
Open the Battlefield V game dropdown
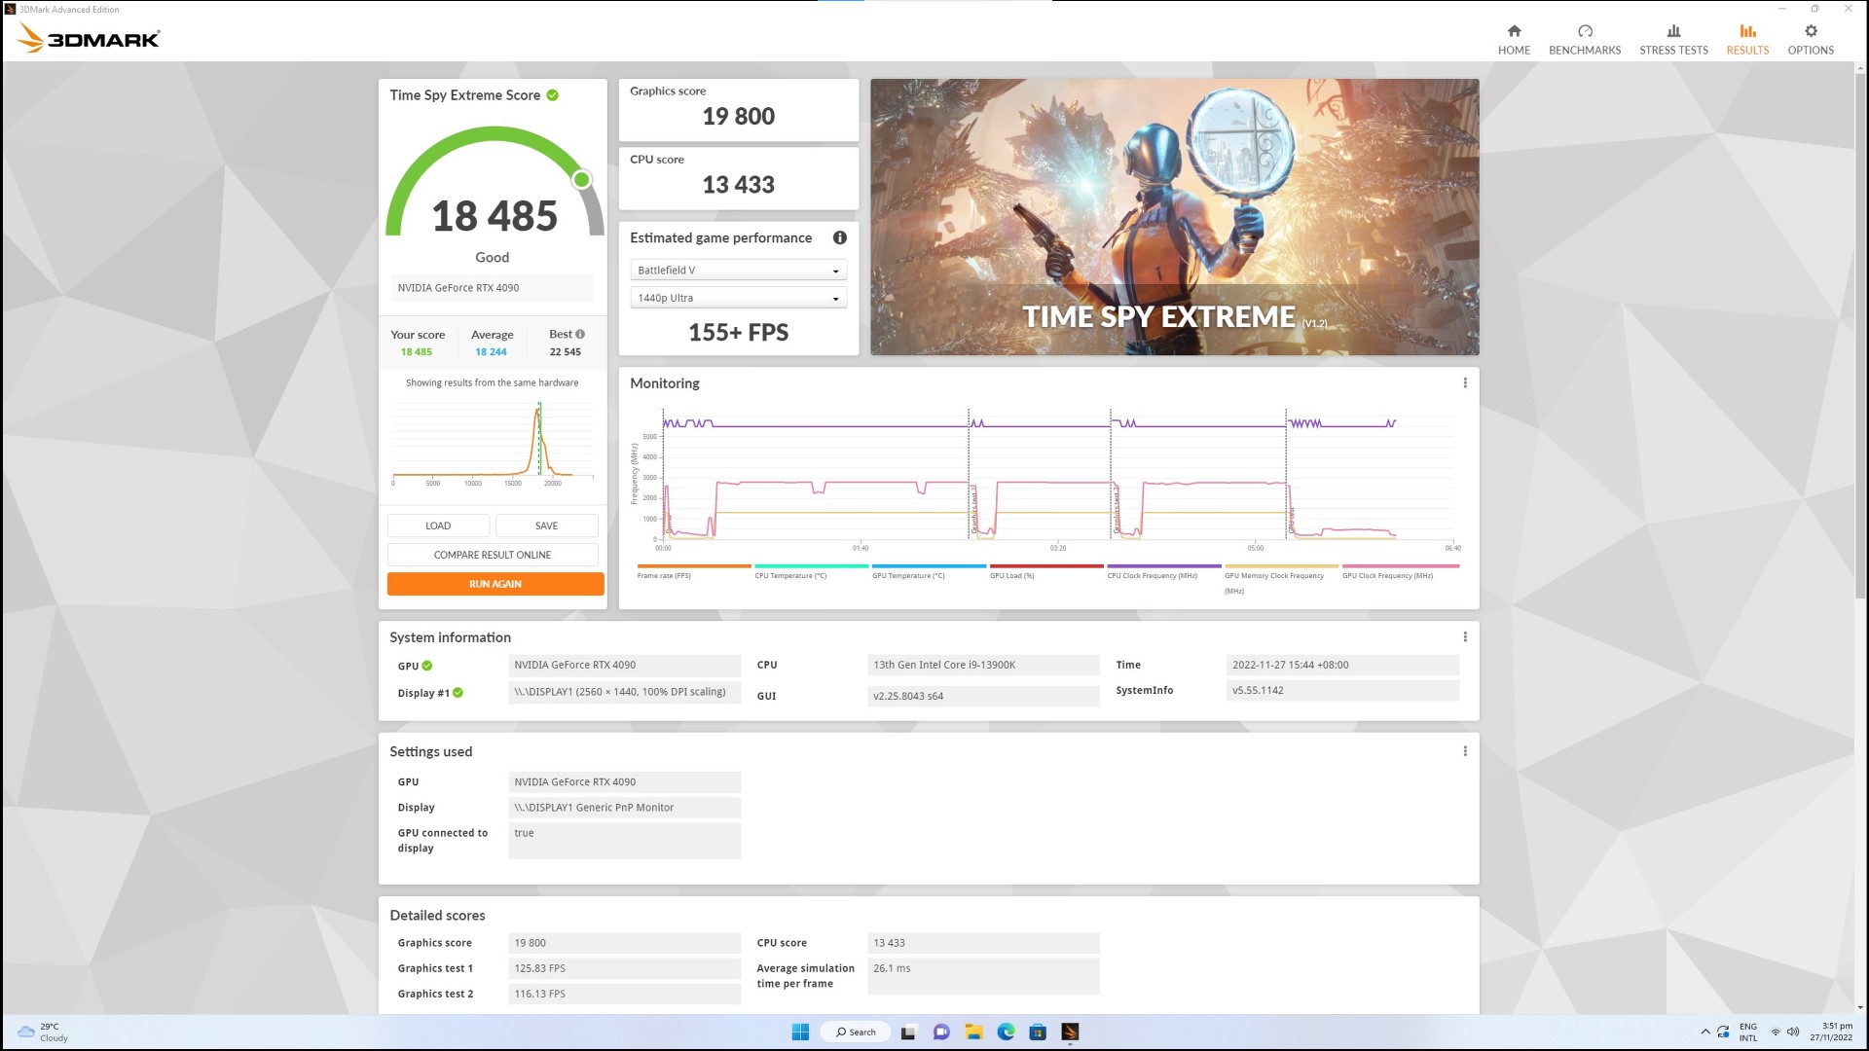point(739,271)
